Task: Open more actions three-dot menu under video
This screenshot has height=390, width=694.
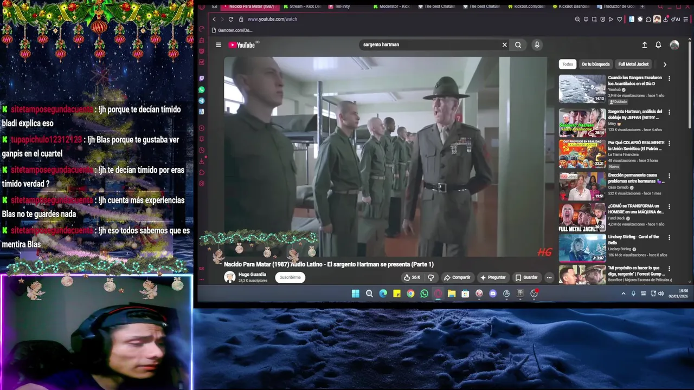Action: (549, 277)
